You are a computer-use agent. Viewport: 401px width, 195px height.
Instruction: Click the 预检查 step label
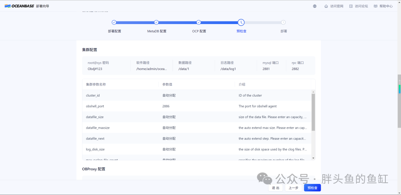[241, 31]
